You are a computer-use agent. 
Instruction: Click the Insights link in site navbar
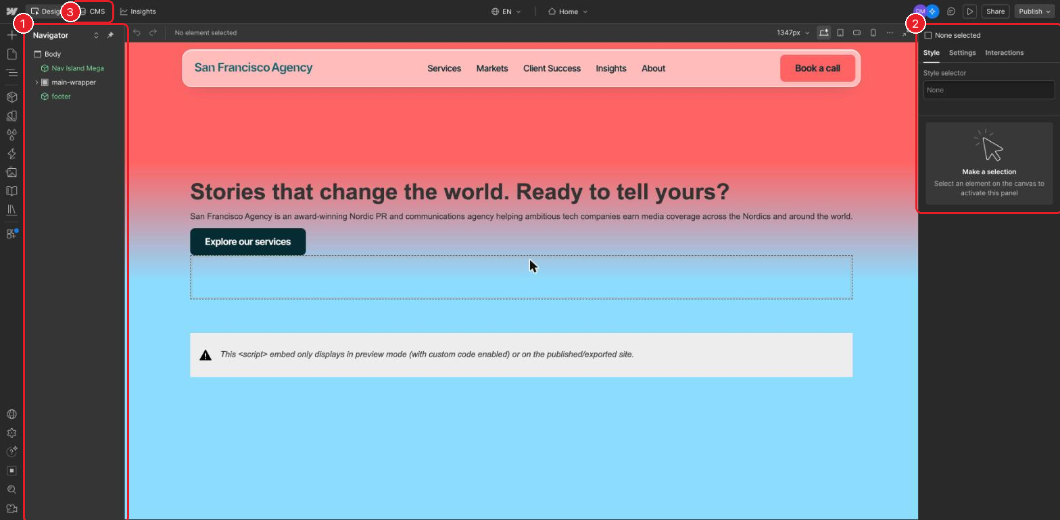610,68
